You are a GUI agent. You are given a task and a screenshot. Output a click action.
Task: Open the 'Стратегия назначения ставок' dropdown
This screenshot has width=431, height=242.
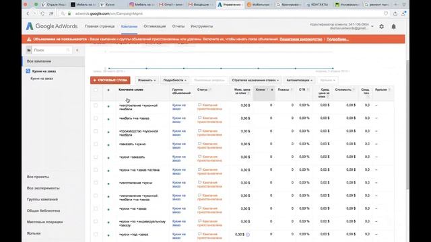pyautogui.click(x=255, y=80)
